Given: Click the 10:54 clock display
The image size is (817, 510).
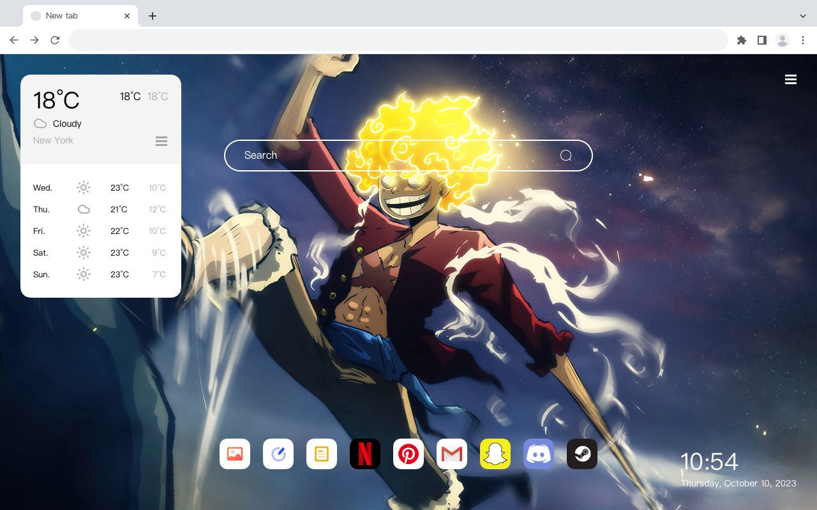Looking at the screenshot, I should coord(709,462).
